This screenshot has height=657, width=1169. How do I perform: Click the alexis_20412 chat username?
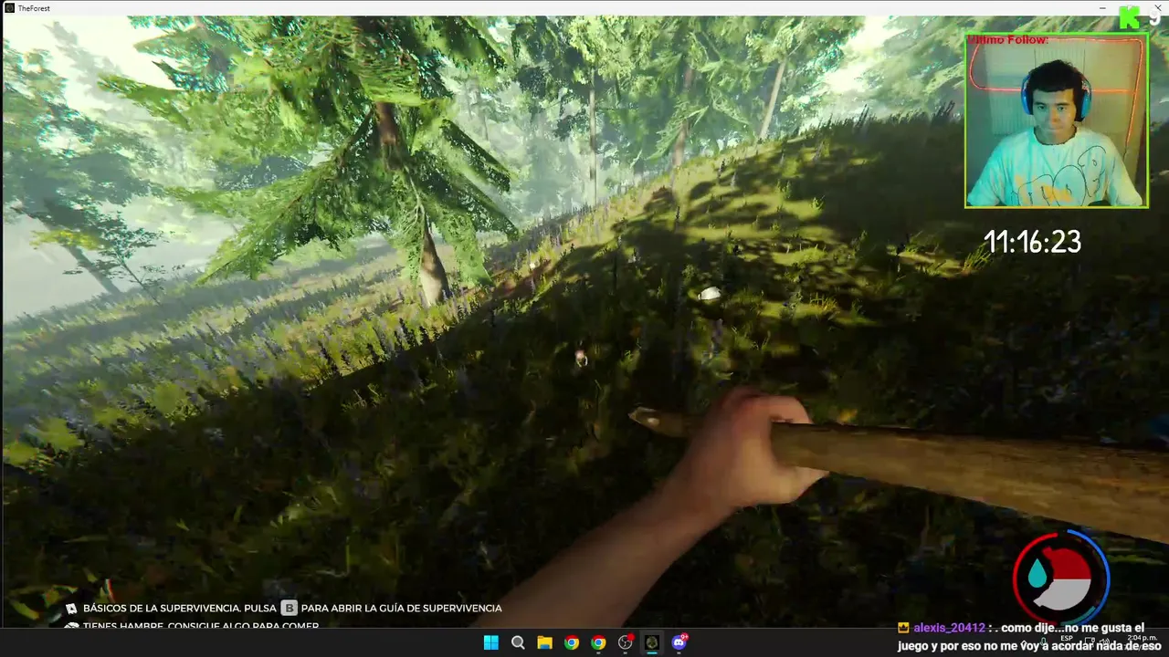[x=949, y=628]
